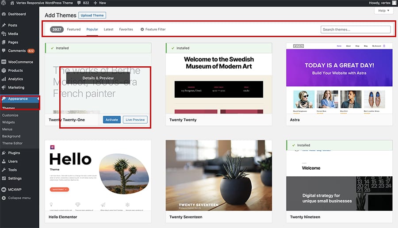The image size is (398, 228).
Task: Switch to the Latest themes tab
Action: [108, 30]
